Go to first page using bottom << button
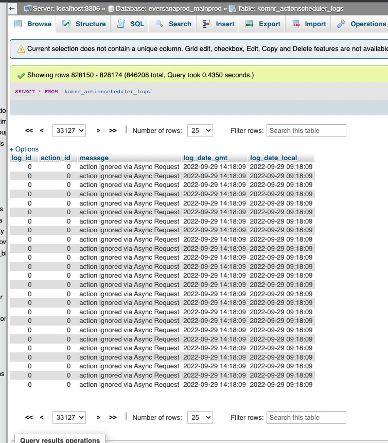The width and height of the screenshot is (388, 443). coord(29,417)
